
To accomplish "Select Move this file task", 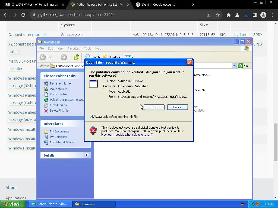I will click(x=59, y=89).
